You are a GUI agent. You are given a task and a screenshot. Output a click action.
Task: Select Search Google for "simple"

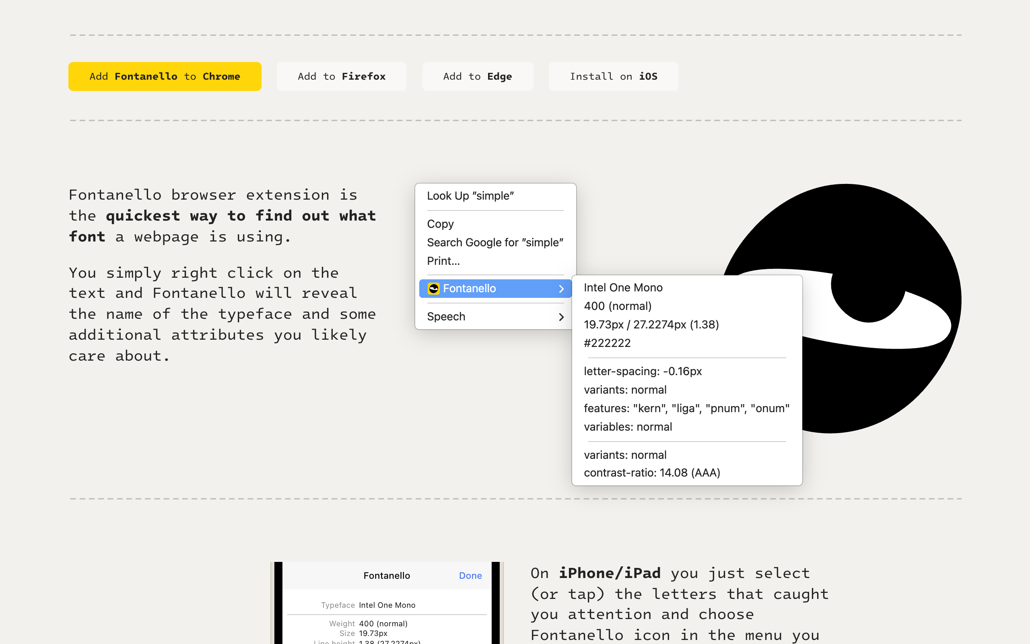click(x=495, y=242)
